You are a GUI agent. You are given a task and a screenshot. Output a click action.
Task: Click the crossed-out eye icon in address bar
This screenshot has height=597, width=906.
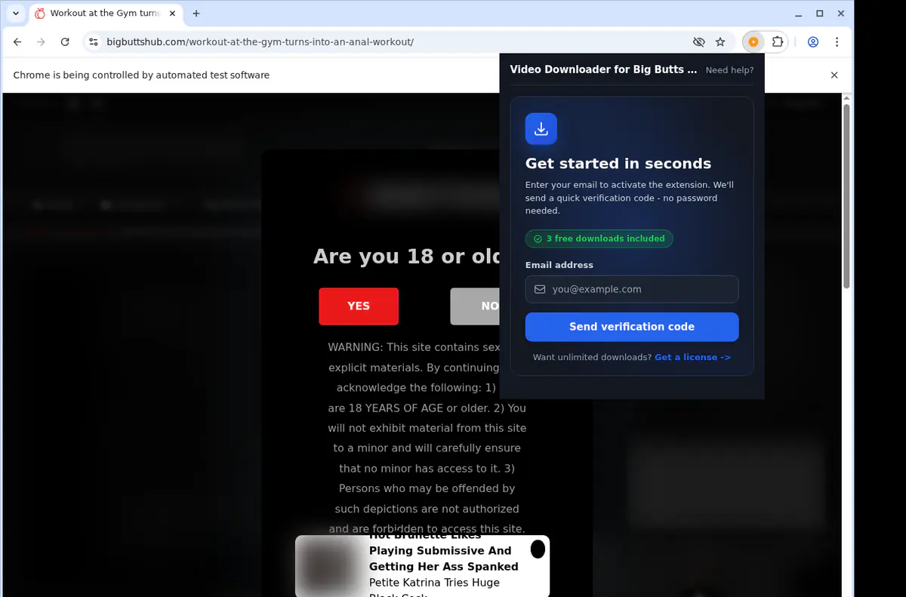point(698,42)
